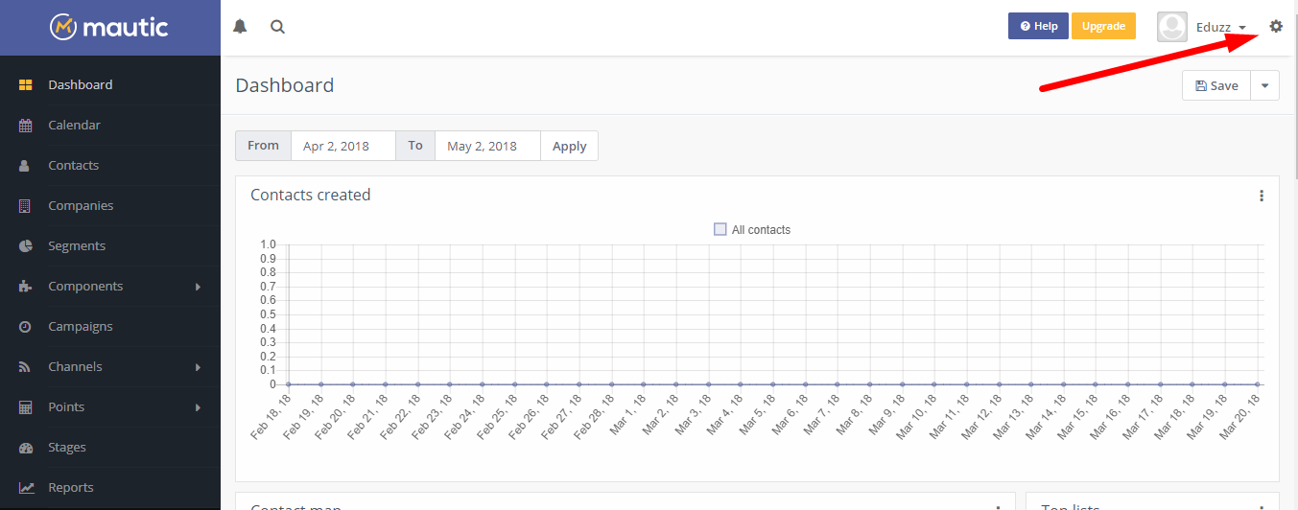
Task: Toggle the All contacts legend box
Action: click(720, 230)
